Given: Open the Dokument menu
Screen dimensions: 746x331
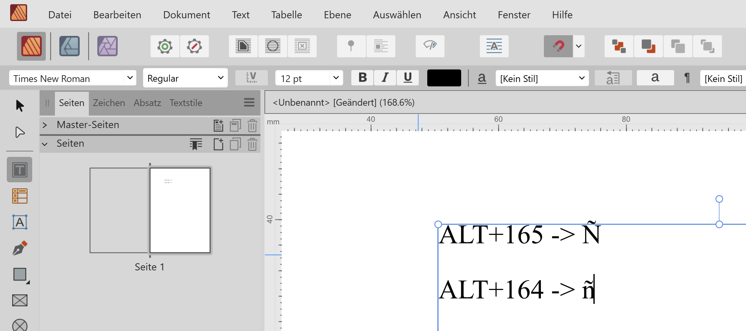Looking at the screenshot, I should click(186, 15).
